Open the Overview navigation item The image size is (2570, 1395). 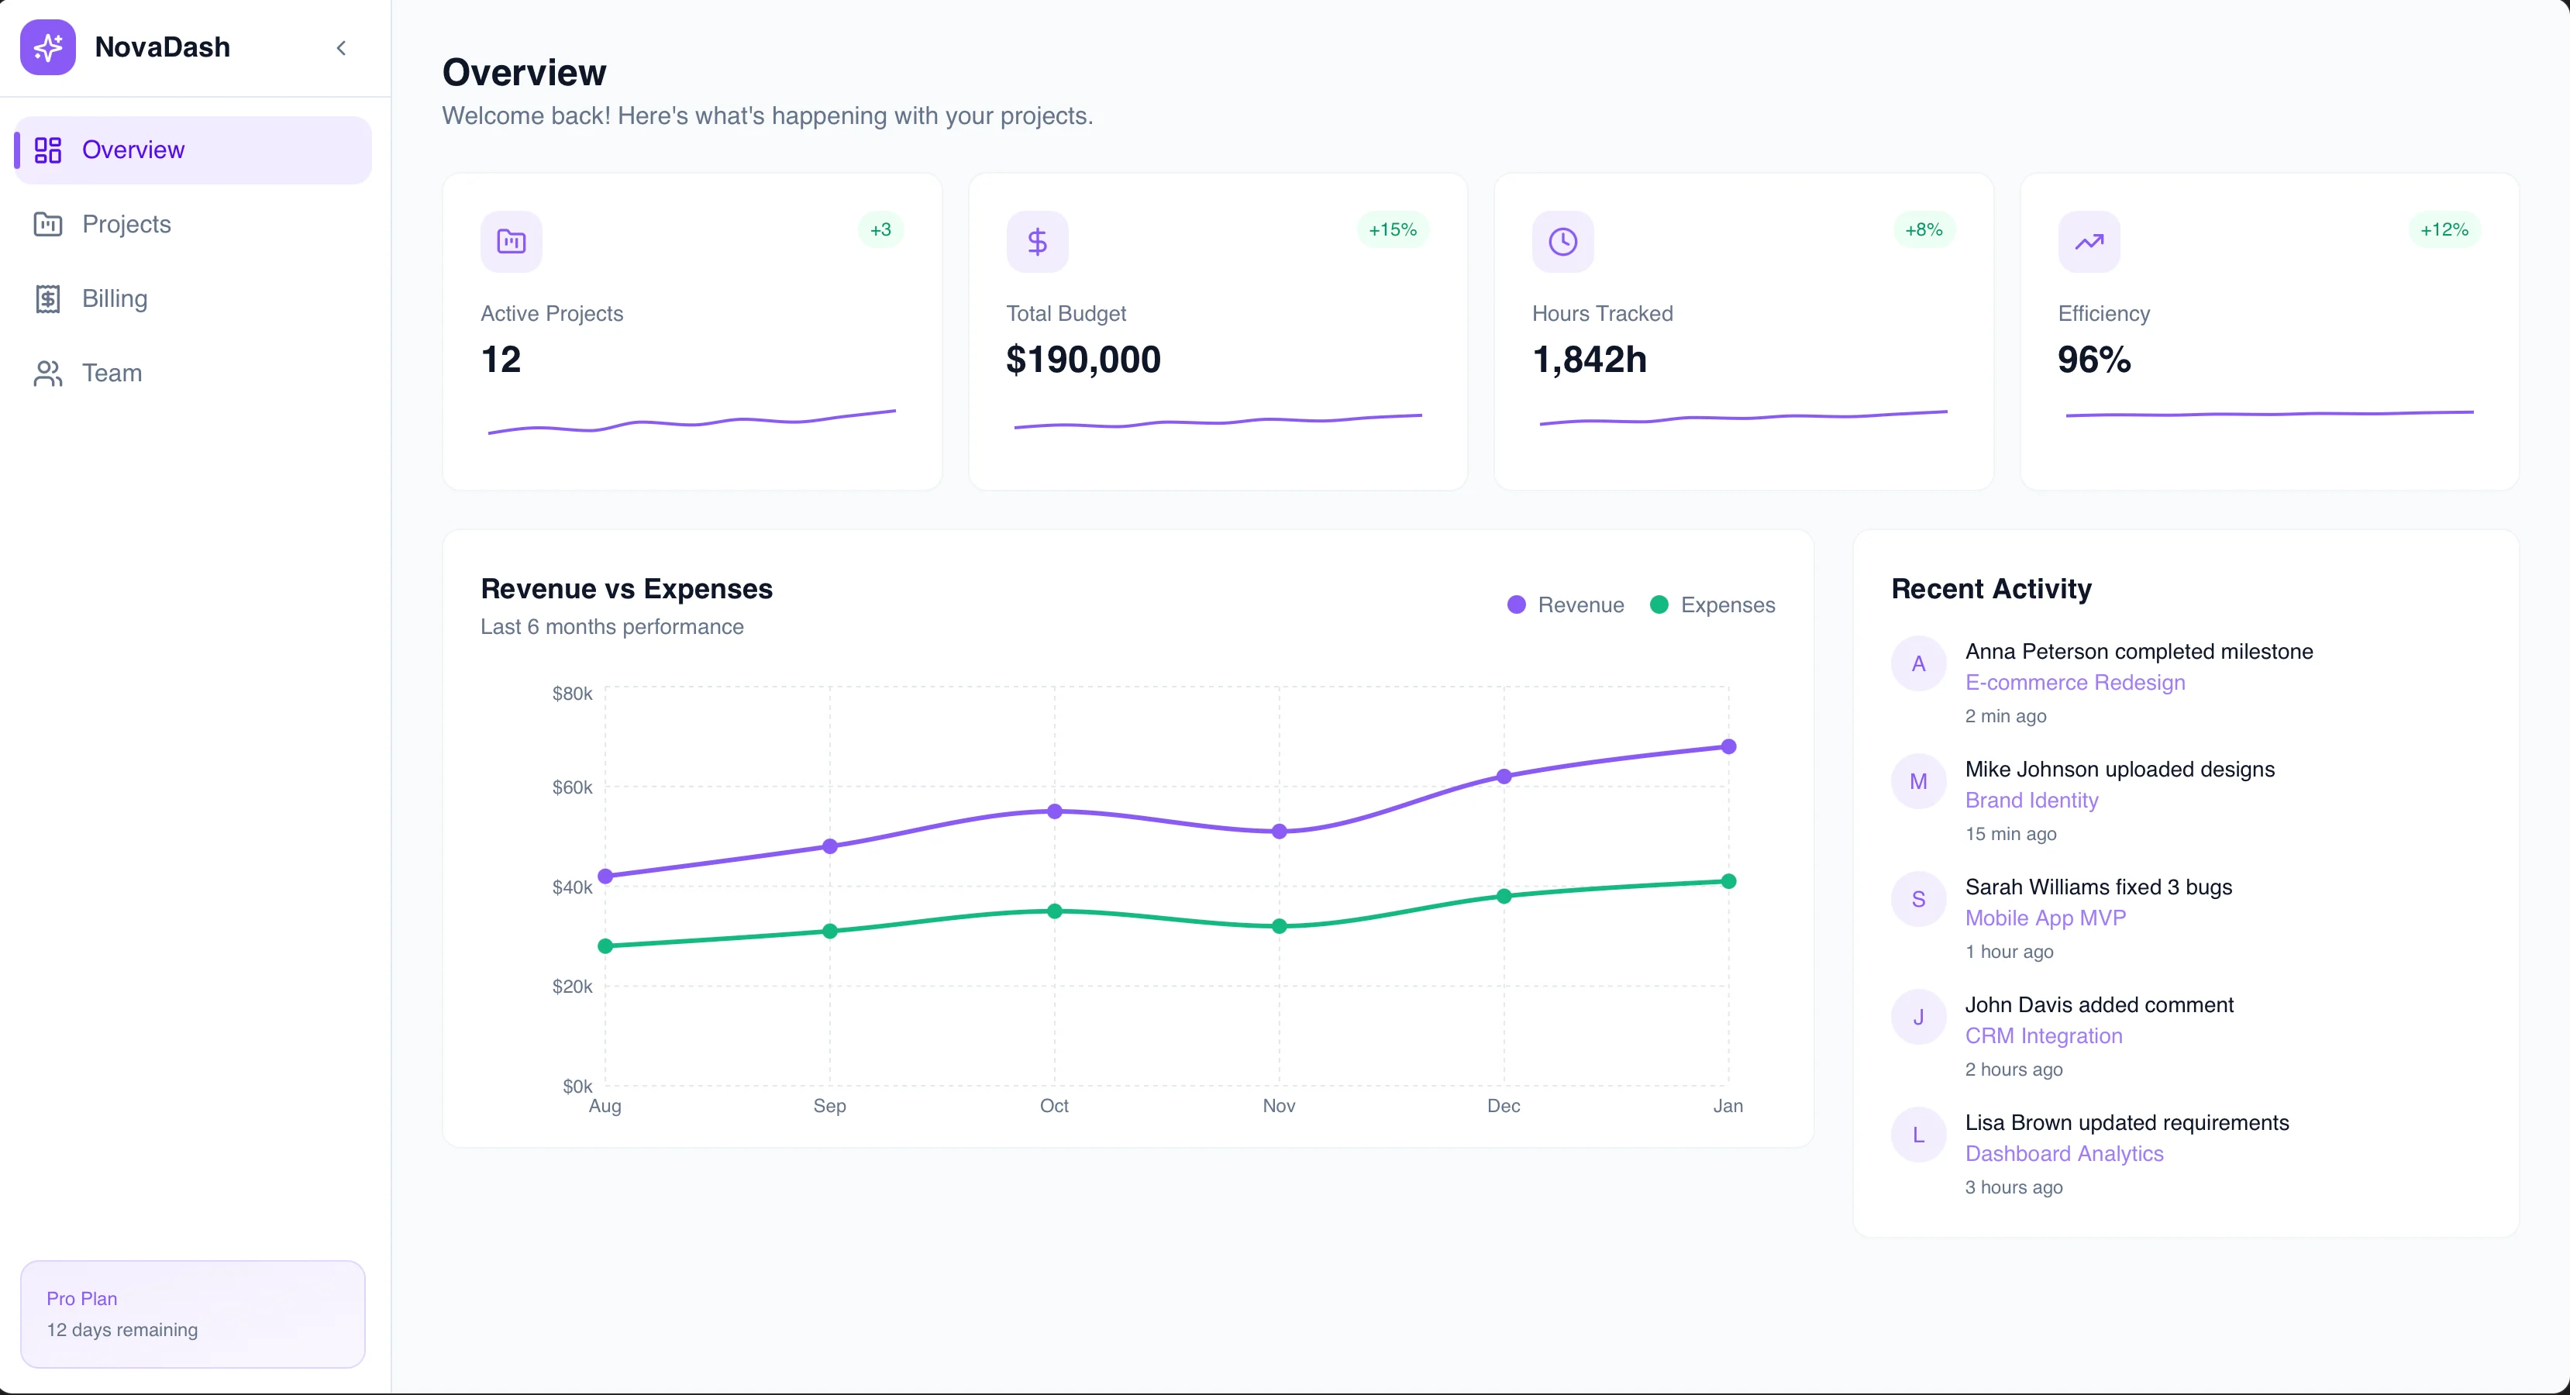[x=133, y=150]
